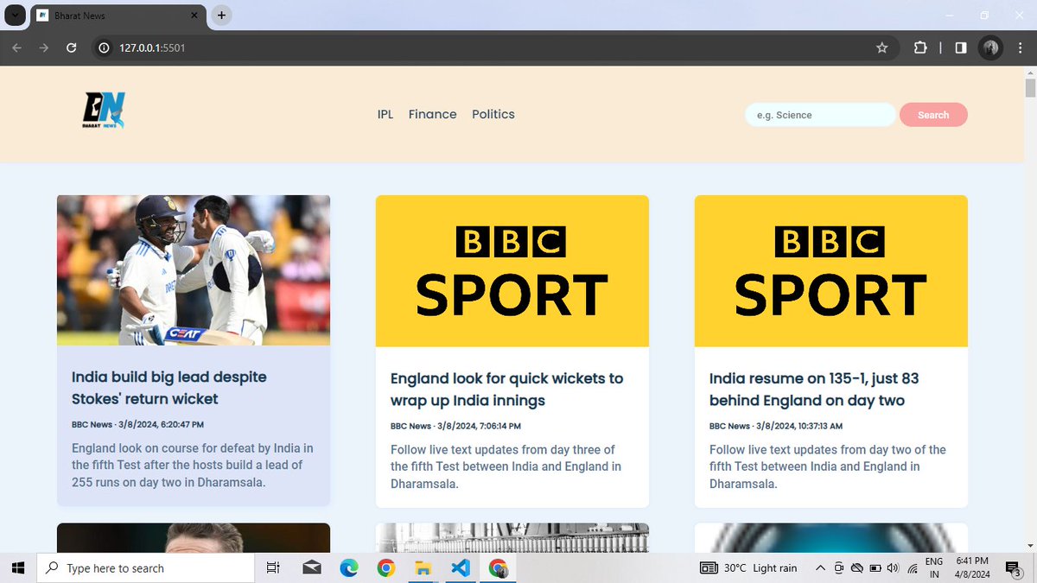
Task: Switch to Visual Studio Code on taskbar
Action: tap(461, 567)
